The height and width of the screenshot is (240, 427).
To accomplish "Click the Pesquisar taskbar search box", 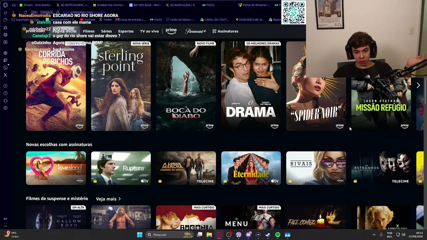I will [169, 235].
